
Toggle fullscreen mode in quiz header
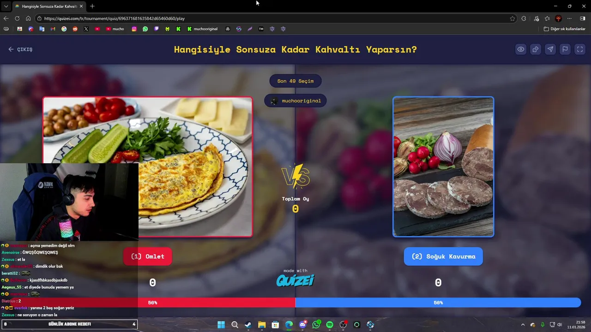click(x=580, y=49)
